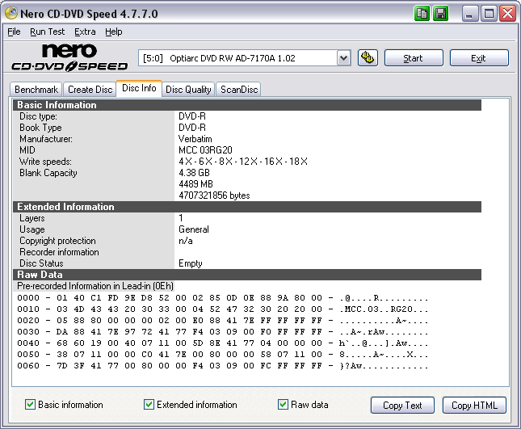Click the raw data row starting 0000
This screenshot has width=521, height=429.
click(x=222, y=298)
